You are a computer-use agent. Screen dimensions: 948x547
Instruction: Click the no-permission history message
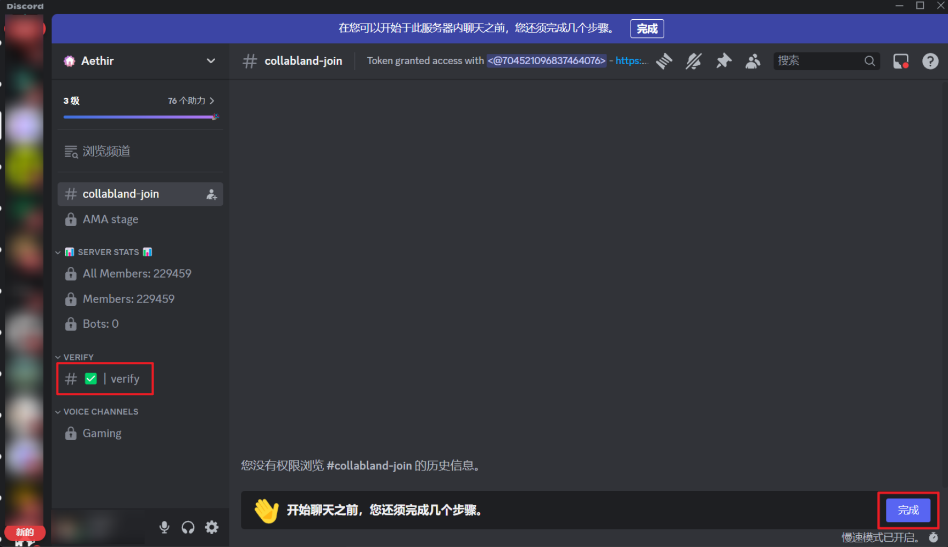pos(361,466)
